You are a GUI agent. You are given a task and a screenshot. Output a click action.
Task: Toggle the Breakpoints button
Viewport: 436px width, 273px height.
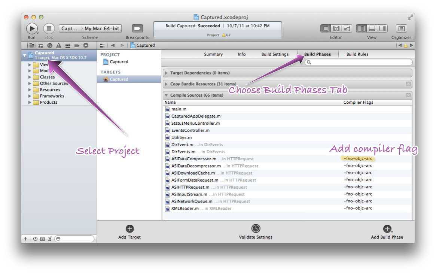(137, 28)
